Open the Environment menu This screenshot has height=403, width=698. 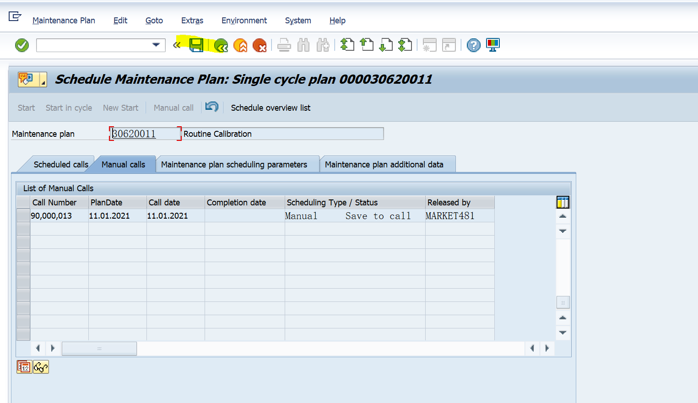click(x=244, y=21)
